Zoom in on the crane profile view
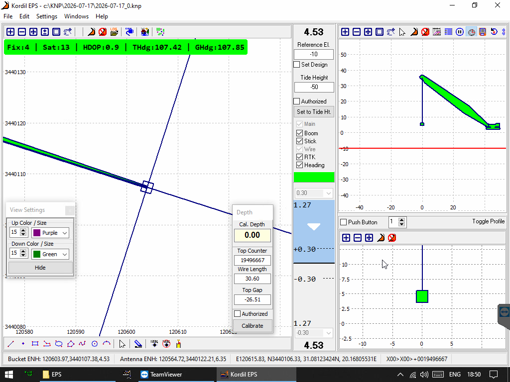The width and height of the screenshot is (510, 382). (345, 31)
